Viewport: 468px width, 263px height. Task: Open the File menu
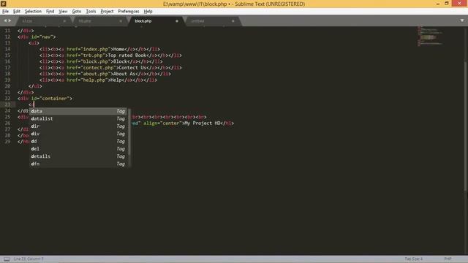(x=5, y=12)
